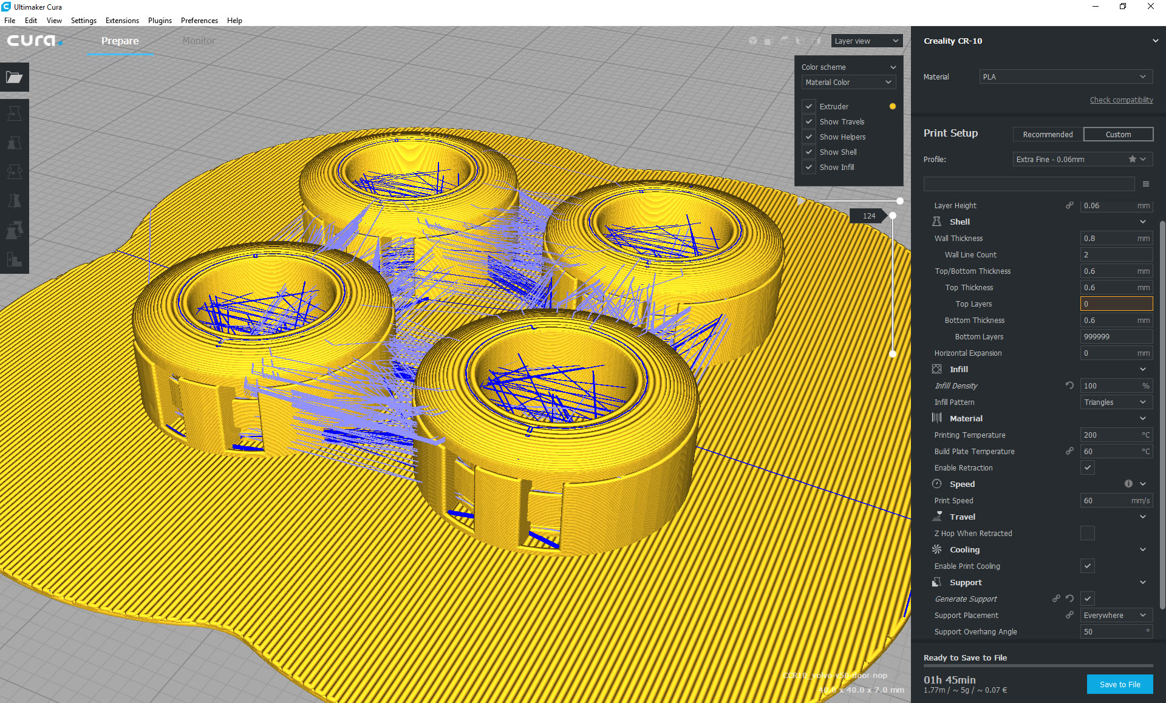Image resolution: width=1166 pixels, height=703 pixels.
Task: Click the Prepare tab
Action: [x=120, y=41]
